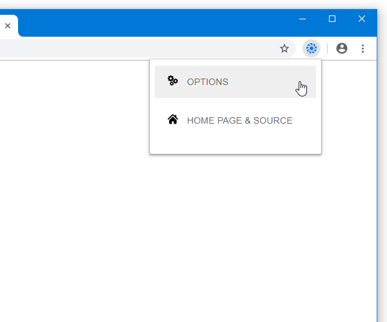The image size is (387, 322).
Task: Open the OPTIONS entry in the popup
Action: (x=235, y=82)
